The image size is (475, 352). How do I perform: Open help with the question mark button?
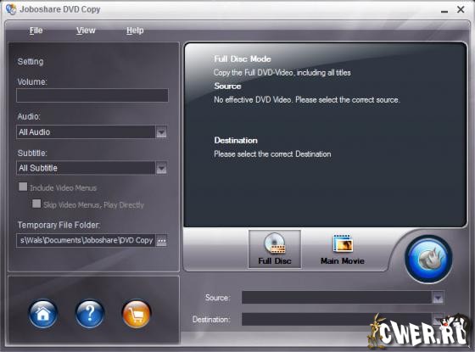click(90, 314)
